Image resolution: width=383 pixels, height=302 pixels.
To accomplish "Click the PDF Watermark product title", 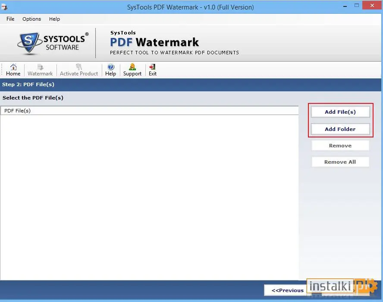I will [x=154, y=42].
